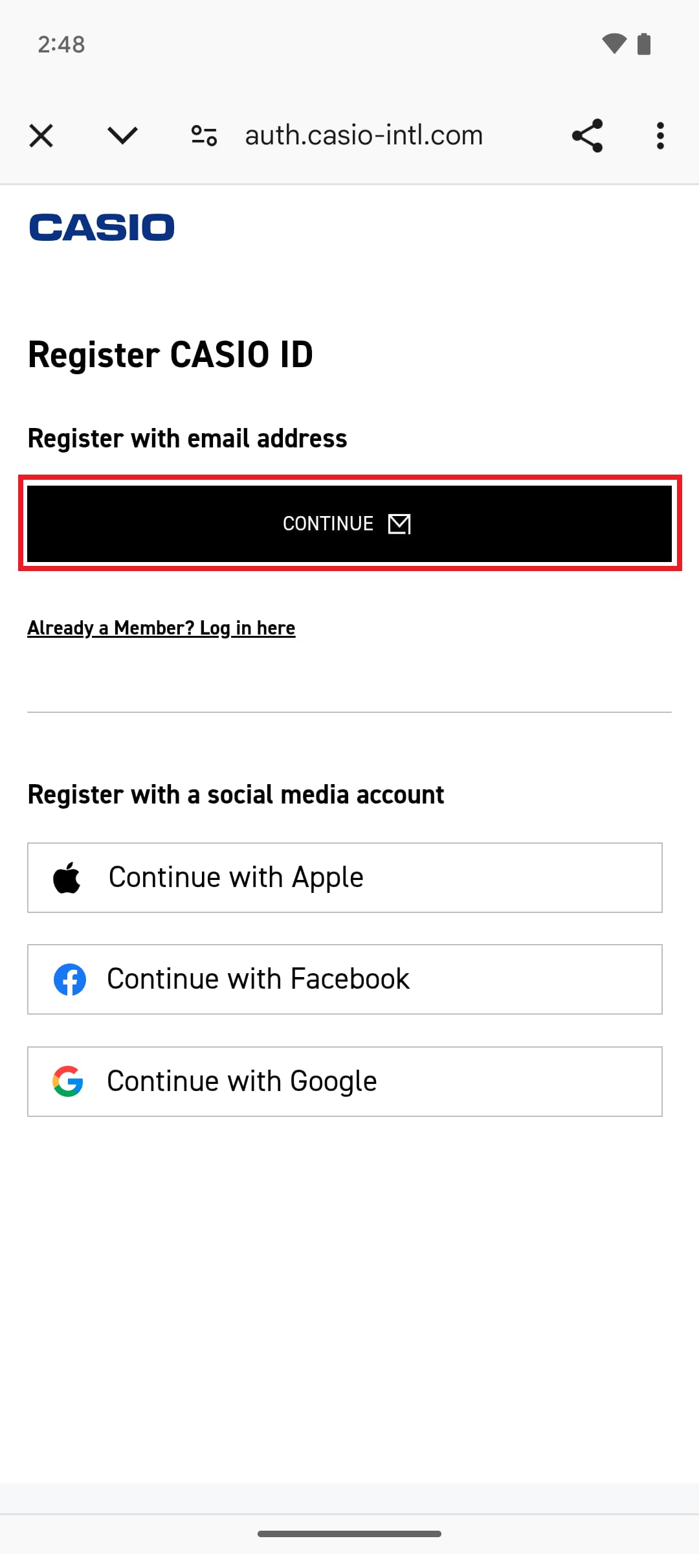Click the Apple logo icon
Viewport: 699px width, 1554px height.
67,878
